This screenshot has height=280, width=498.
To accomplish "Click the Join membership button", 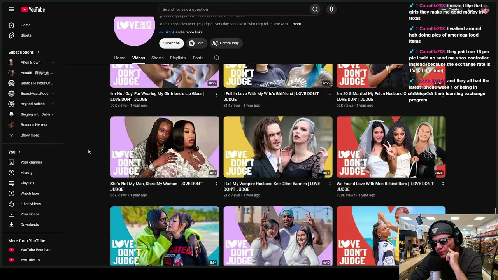I will click(196, 43).
